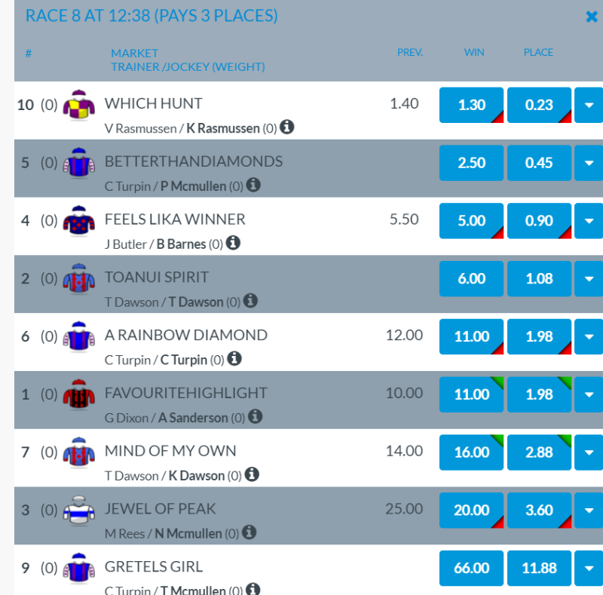This screenshot has width=603, height=595.
Task: Open info icon next to P Mcmullen
Action: pyautogui.click(x=253, y=185)
